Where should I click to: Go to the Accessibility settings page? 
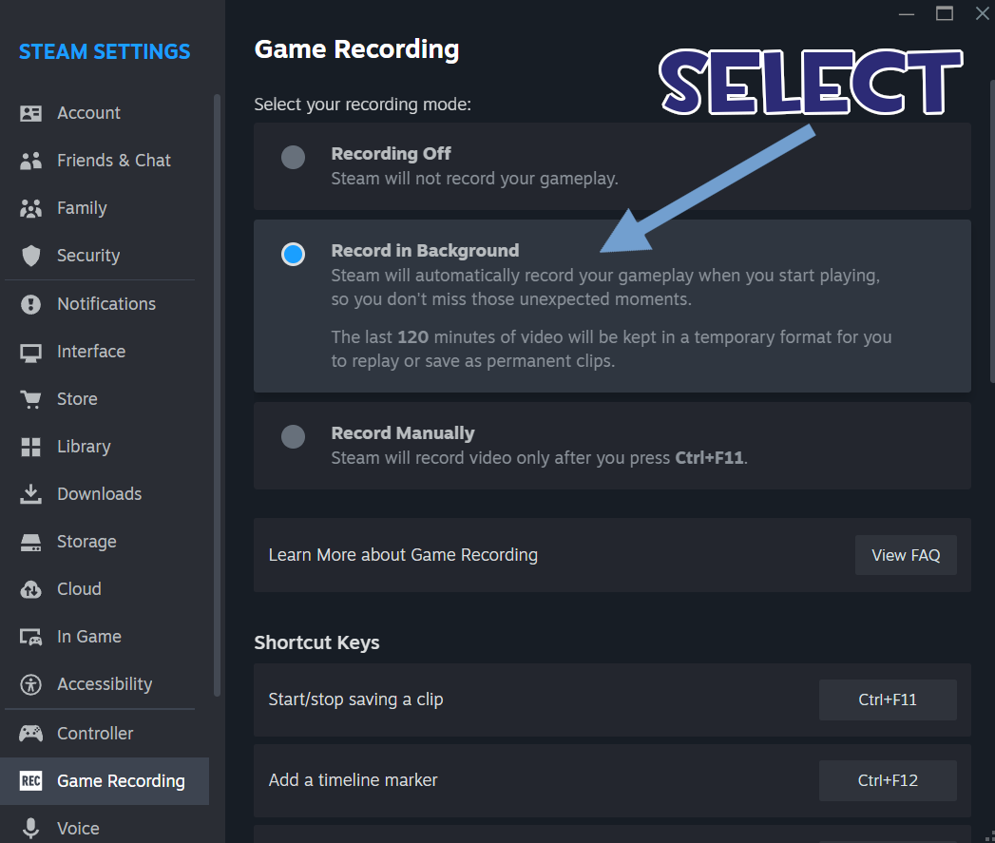pos(105,684)
